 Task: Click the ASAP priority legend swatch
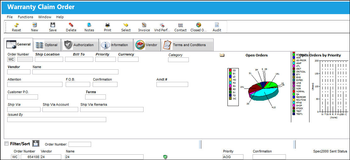point(293,63)
